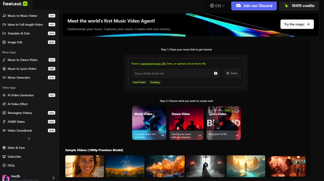324x181 pixels.
Task: Click the Music to Lyrics Video icon
Action: click(4, 69)
